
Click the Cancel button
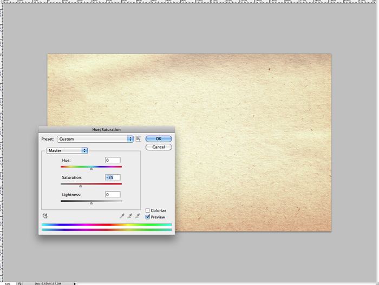(159, 147)
